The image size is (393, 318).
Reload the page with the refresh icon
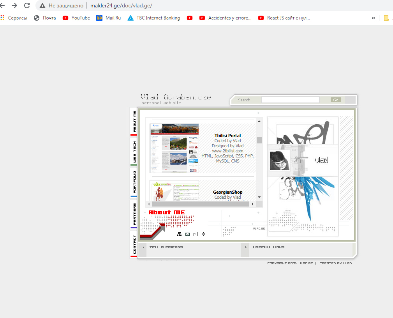coord(27,5)
